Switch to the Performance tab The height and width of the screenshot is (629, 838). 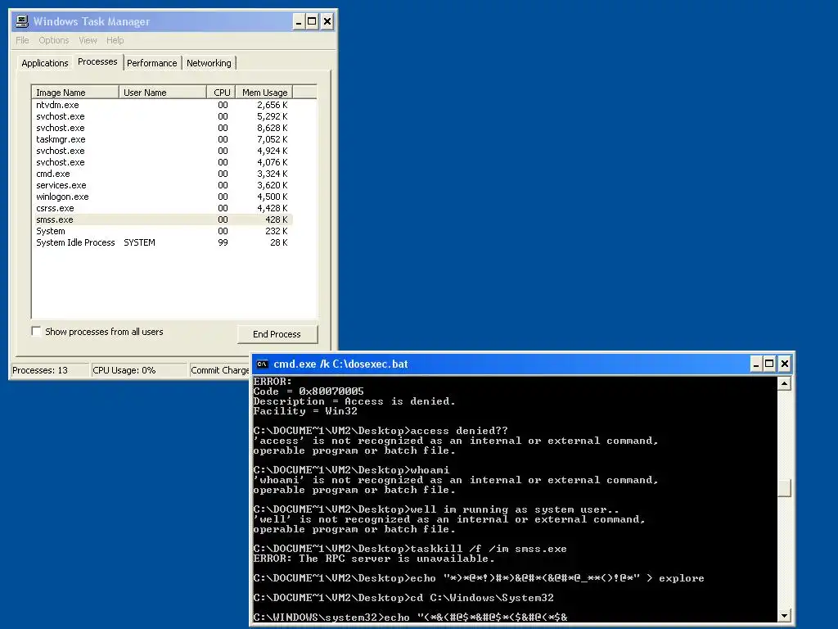pyautogui.click(x=151, y=63)
